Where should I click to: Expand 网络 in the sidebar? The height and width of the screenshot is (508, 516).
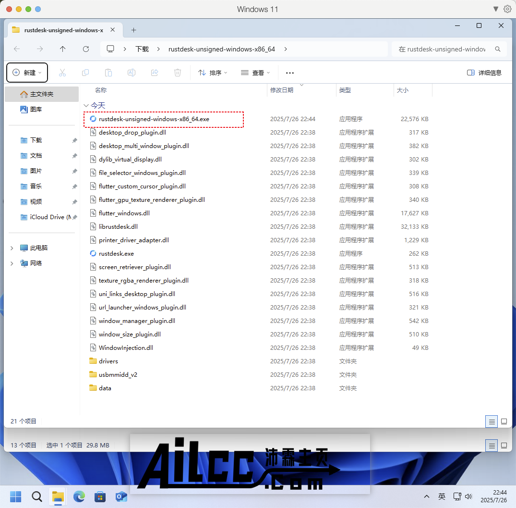pos(12,263)
